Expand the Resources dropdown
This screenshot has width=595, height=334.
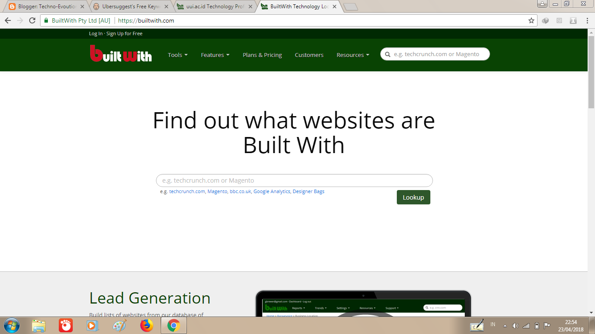pos(352,55)
